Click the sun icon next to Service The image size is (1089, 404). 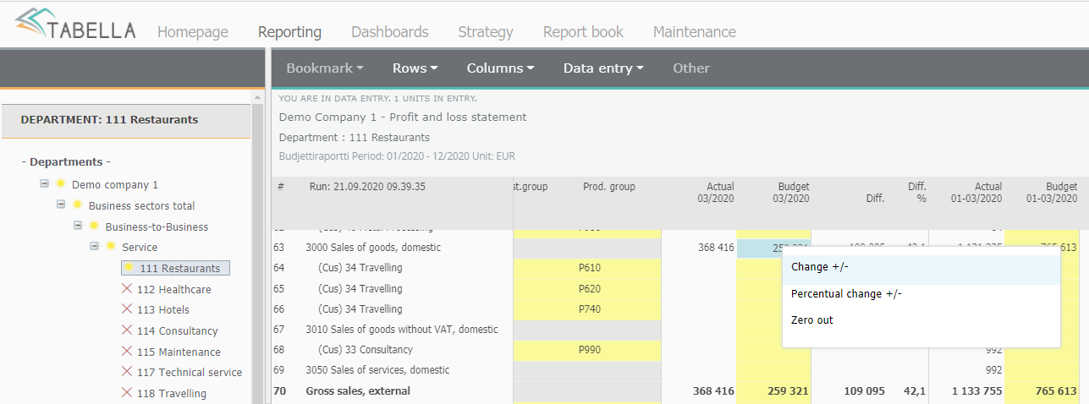click(x=111, y=247)
